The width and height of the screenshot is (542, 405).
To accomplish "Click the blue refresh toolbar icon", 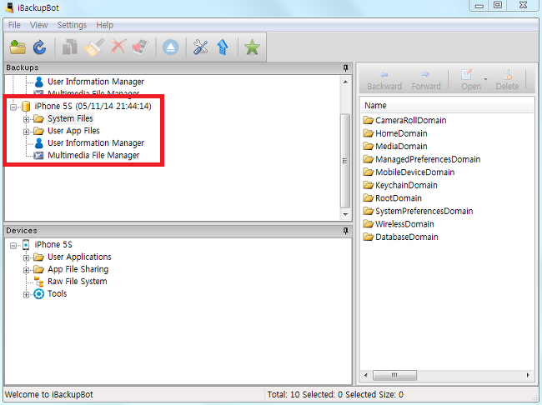I will (x=40, y=47).
